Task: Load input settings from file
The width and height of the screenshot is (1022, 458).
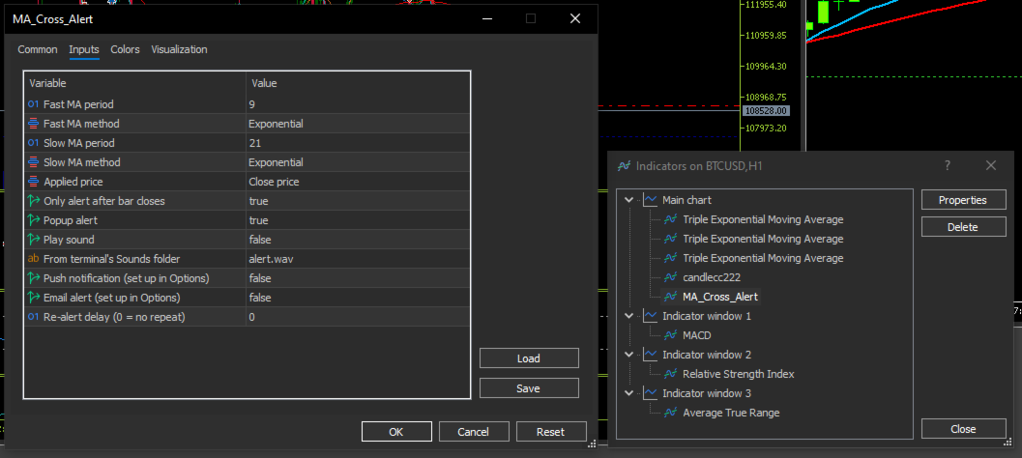Action: pyautogui.click(x=529, y=358)
